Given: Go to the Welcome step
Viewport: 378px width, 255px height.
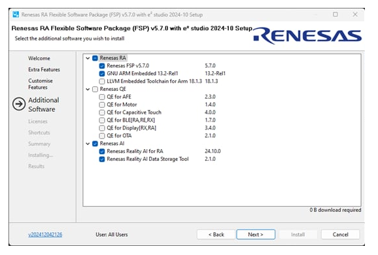Looking at the screenshot, I should pos(39,58).
